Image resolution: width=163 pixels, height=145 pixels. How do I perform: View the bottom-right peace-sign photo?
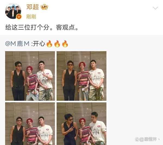[81, 124]
